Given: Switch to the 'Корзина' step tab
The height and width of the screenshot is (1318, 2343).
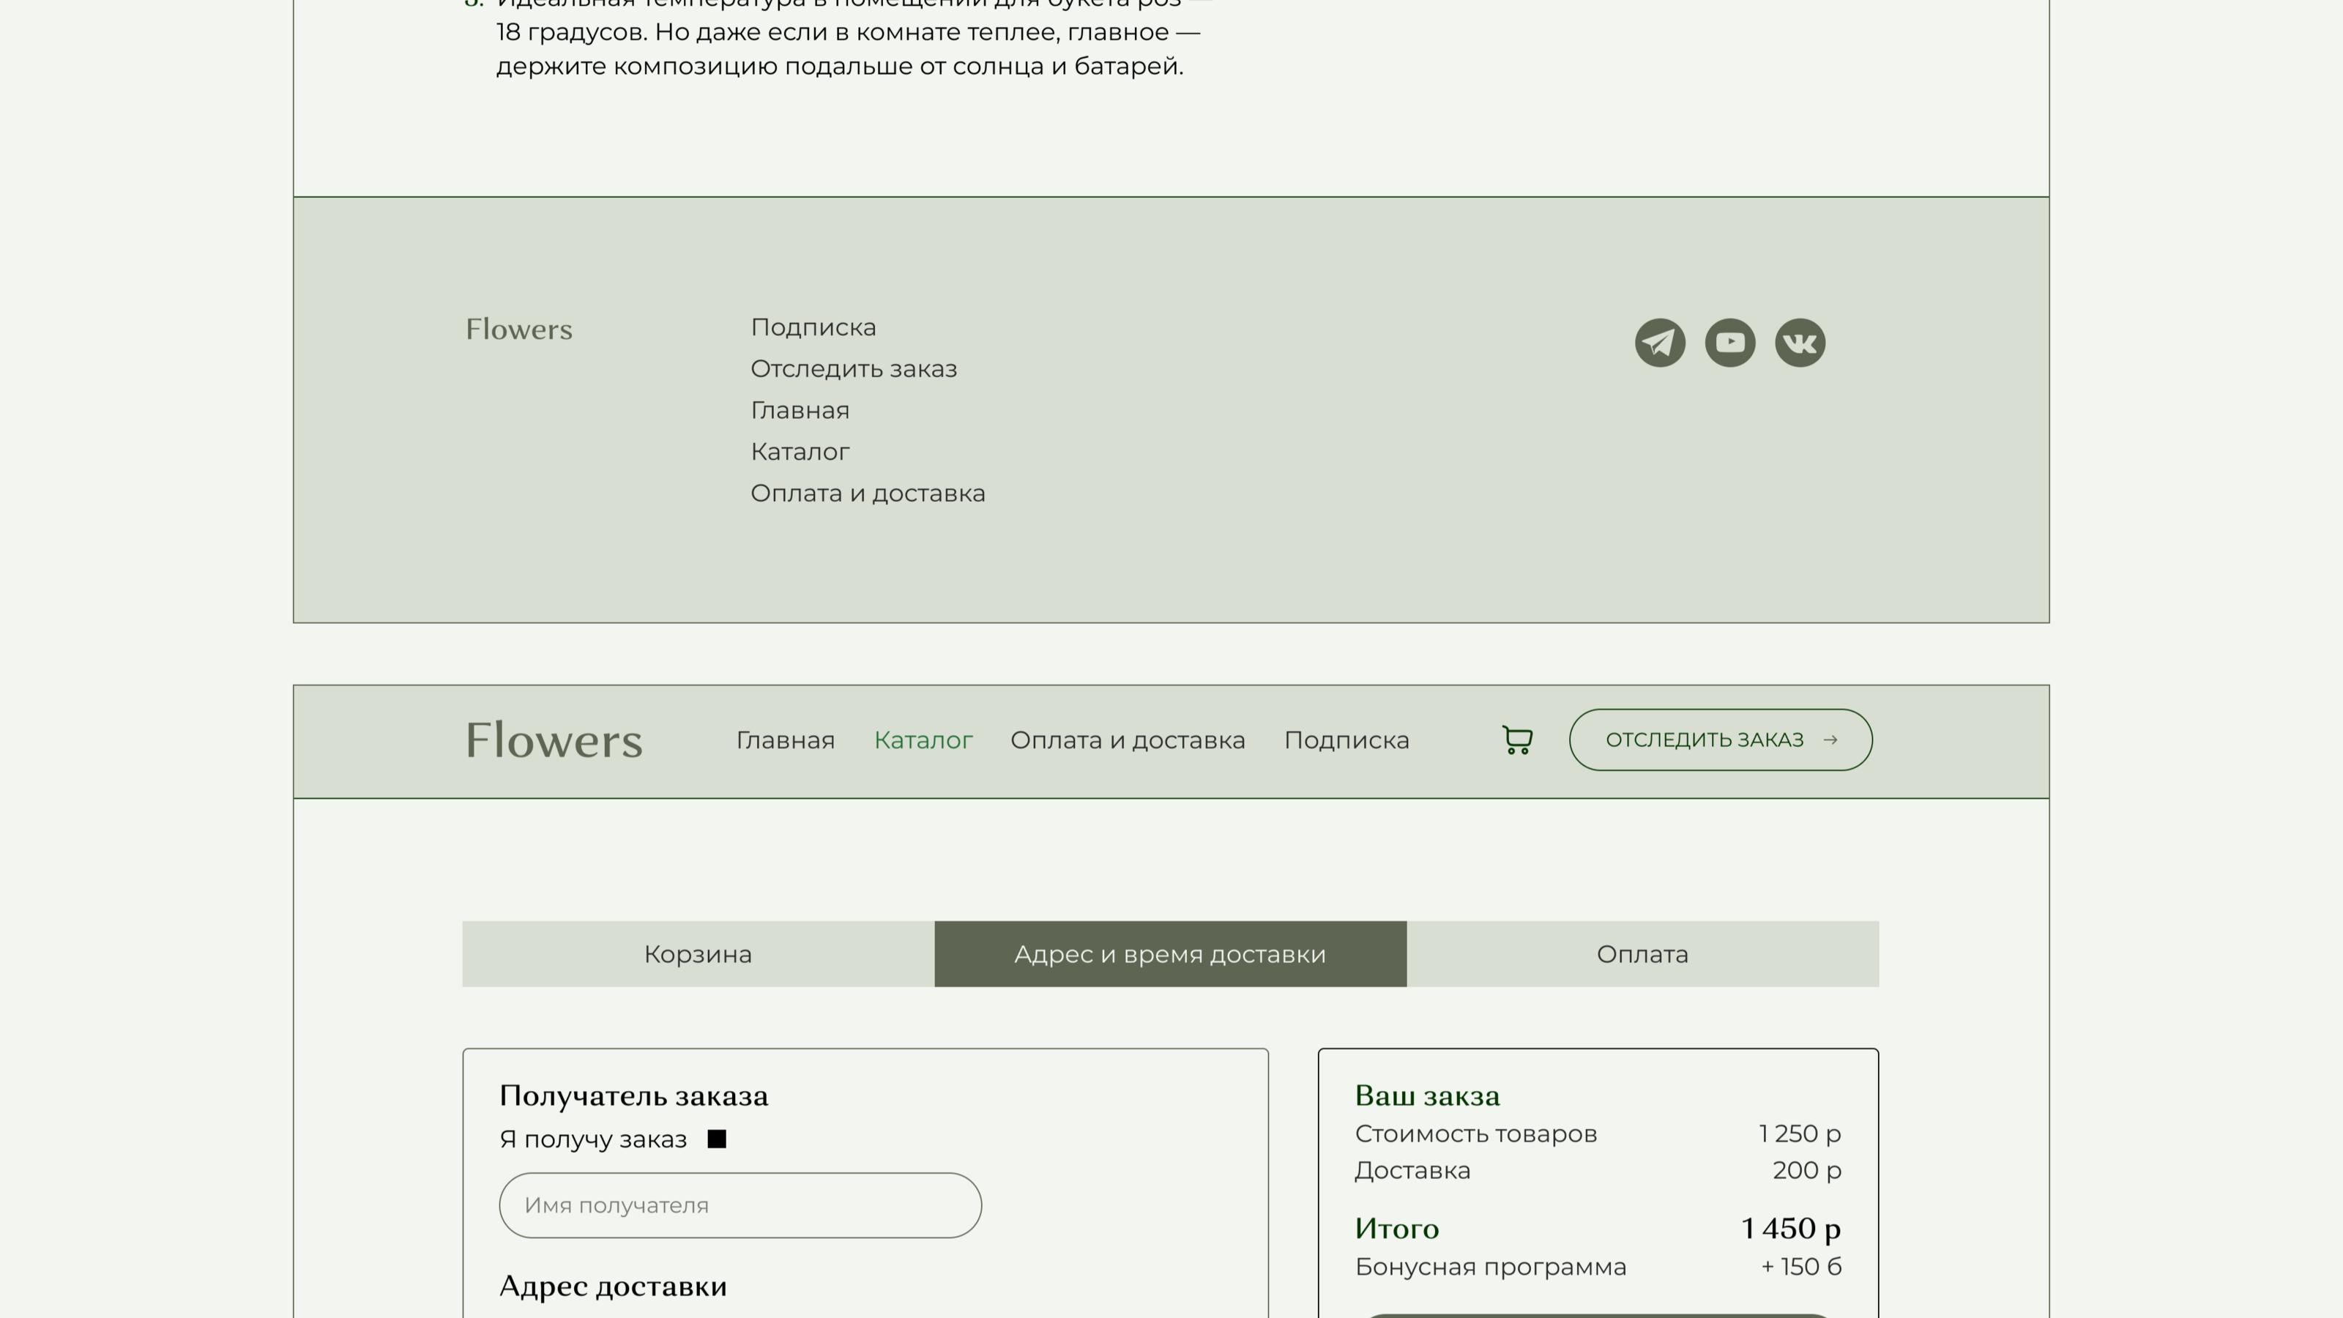Looking at the screenshot, I should [698, 954].
